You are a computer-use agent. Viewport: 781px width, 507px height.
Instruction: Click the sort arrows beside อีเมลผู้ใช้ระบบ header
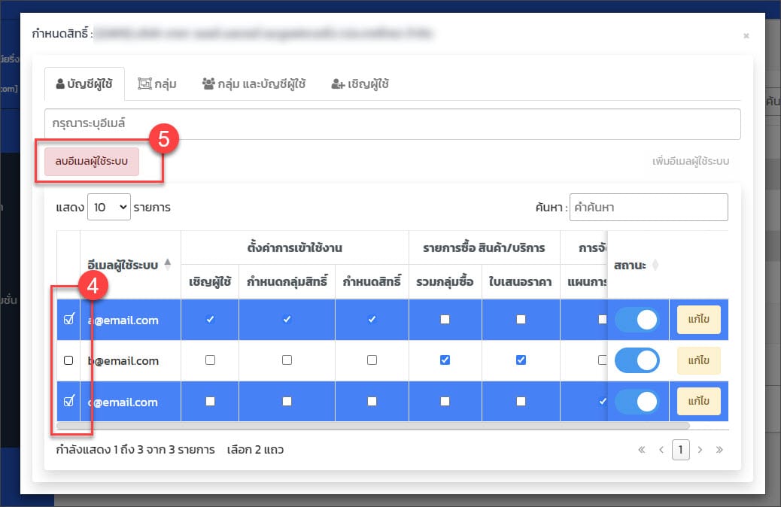coord(168,264)
